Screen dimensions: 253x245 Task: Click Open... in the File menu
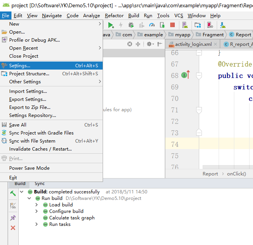click(51, 32)
